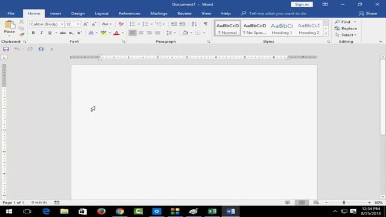Decrease paragraph indent
The image size is (386, 217).
pyautogui.click(x=174, y=24)
